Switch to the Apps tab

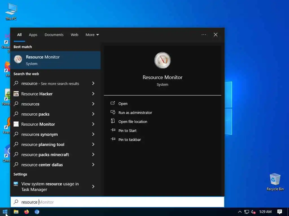point(33,35)
